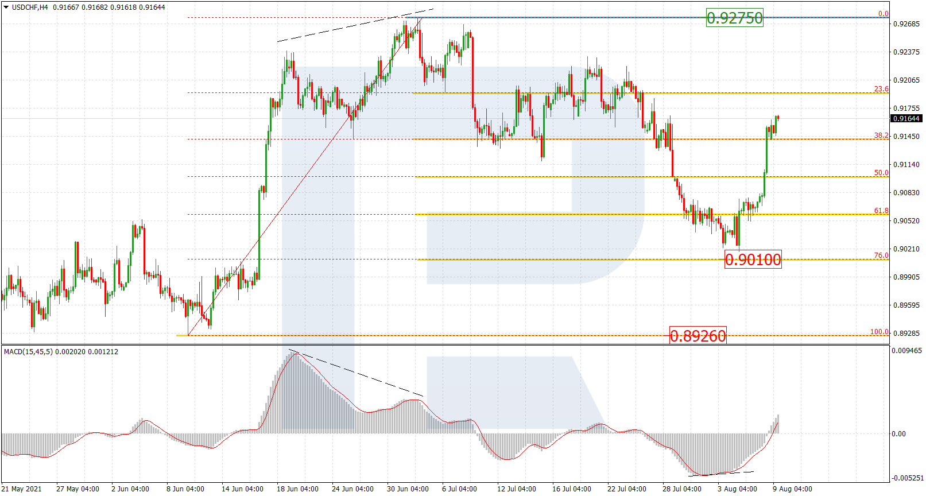Image resolution: width=926 pixels, height=496 pixels.
Task: Click the 12 Jul 04:00 time label
Action: point(517,489)
